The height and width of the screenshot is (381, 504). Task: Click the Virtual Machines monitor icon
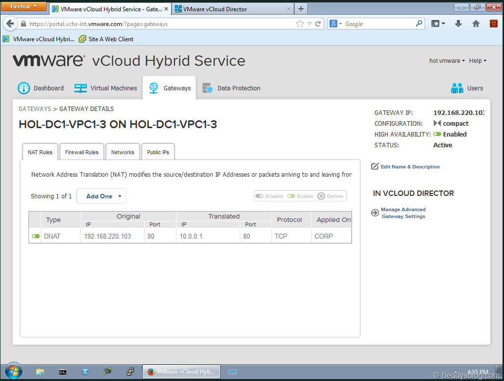80,88
